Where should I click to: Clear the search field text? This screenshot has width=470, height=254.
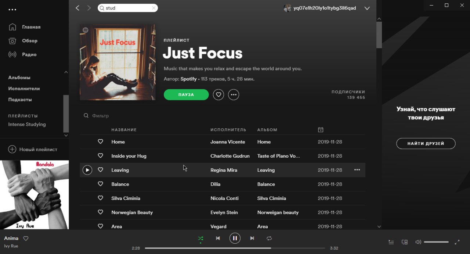click(x=153, y=8)
